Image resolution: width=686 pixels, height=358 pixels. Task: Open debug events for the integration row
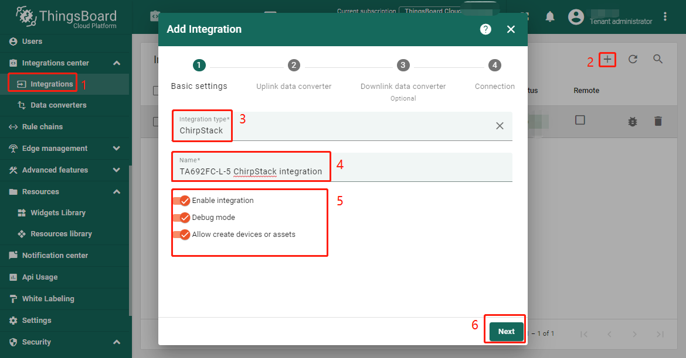(633, 121)
